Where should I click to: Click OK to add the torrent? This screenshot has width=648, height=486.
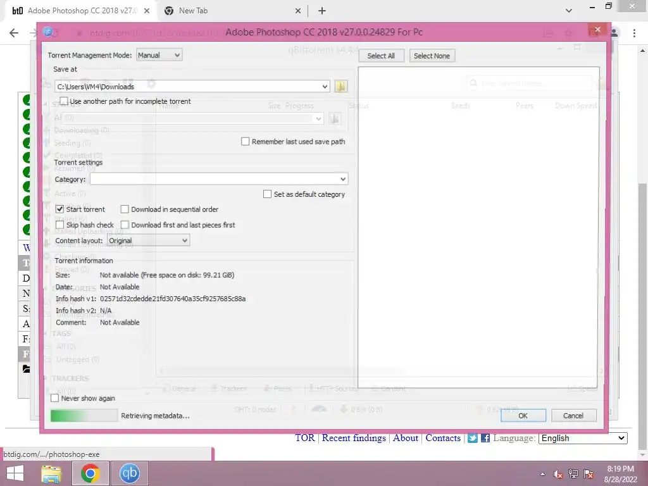pyautogui.click(x=523, y=416)
